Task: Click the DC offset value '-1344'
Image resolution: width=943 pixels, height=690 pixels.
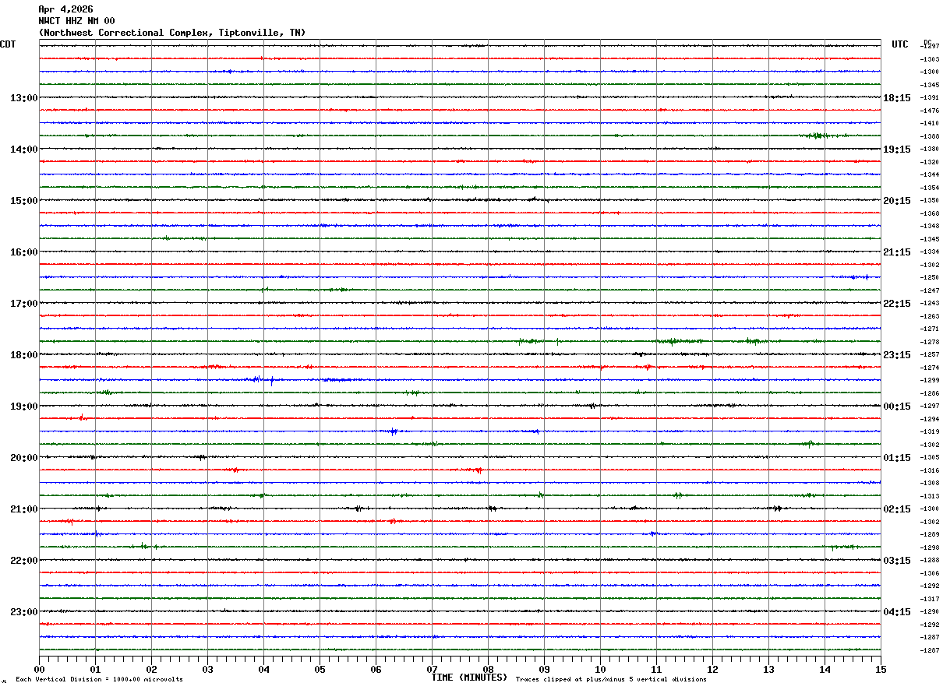Action: coord(929,174)
